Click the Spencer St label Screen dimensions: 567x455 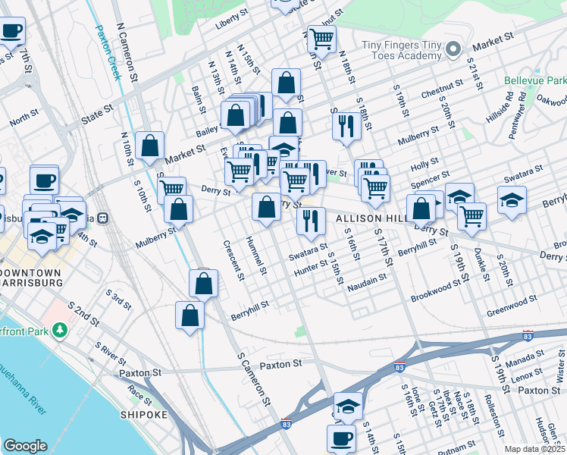(x=430, y=180)
